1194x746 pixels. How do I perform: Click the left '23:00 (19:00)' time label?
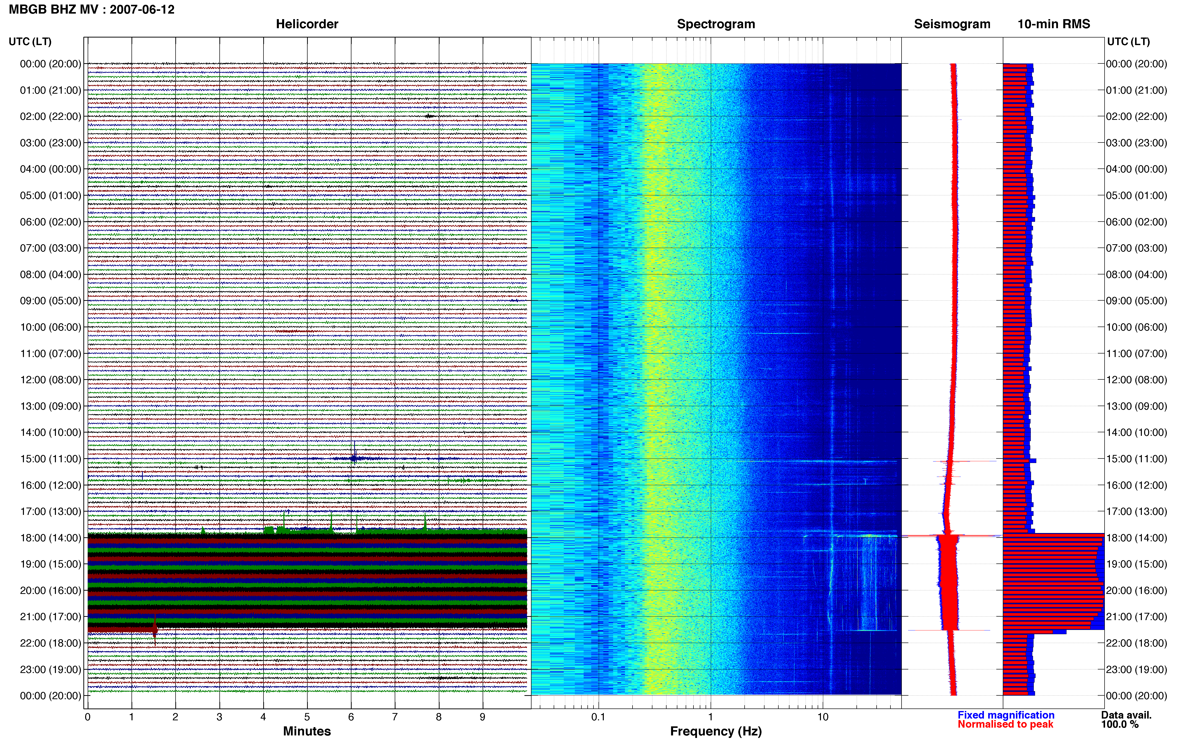[x=50, y=669]
